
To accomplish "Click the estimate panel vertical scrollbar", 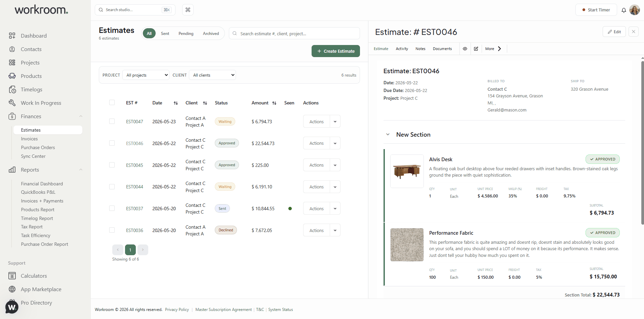I will tap(642, 143).
